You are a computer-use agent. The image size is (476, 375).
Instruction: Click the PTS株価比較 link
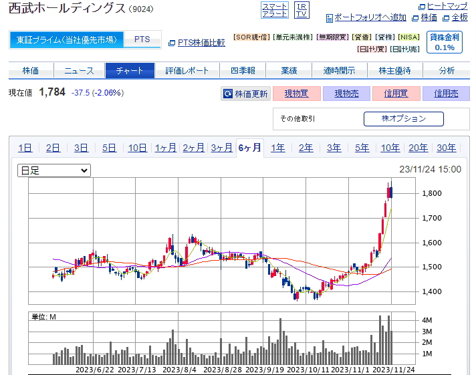click(x=201, y=42)
